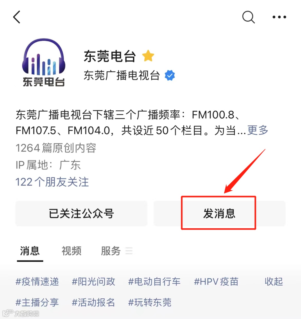Tap the blue verified badge icon
This screenshot has width=301, height=319.
coord(170,75)
